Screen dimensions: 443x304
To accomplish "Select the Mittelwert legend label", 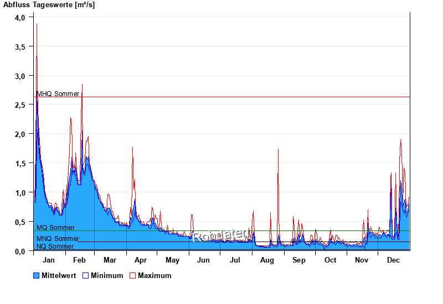I will coord(59,275).
